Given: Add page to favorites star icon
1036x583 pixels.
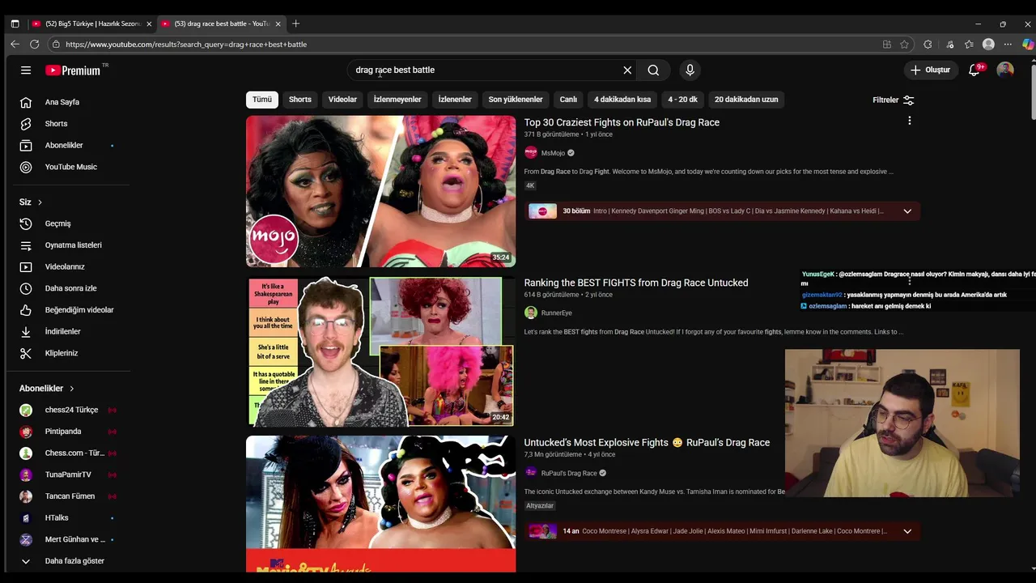Looking at the screenshot, I should 905,45.
